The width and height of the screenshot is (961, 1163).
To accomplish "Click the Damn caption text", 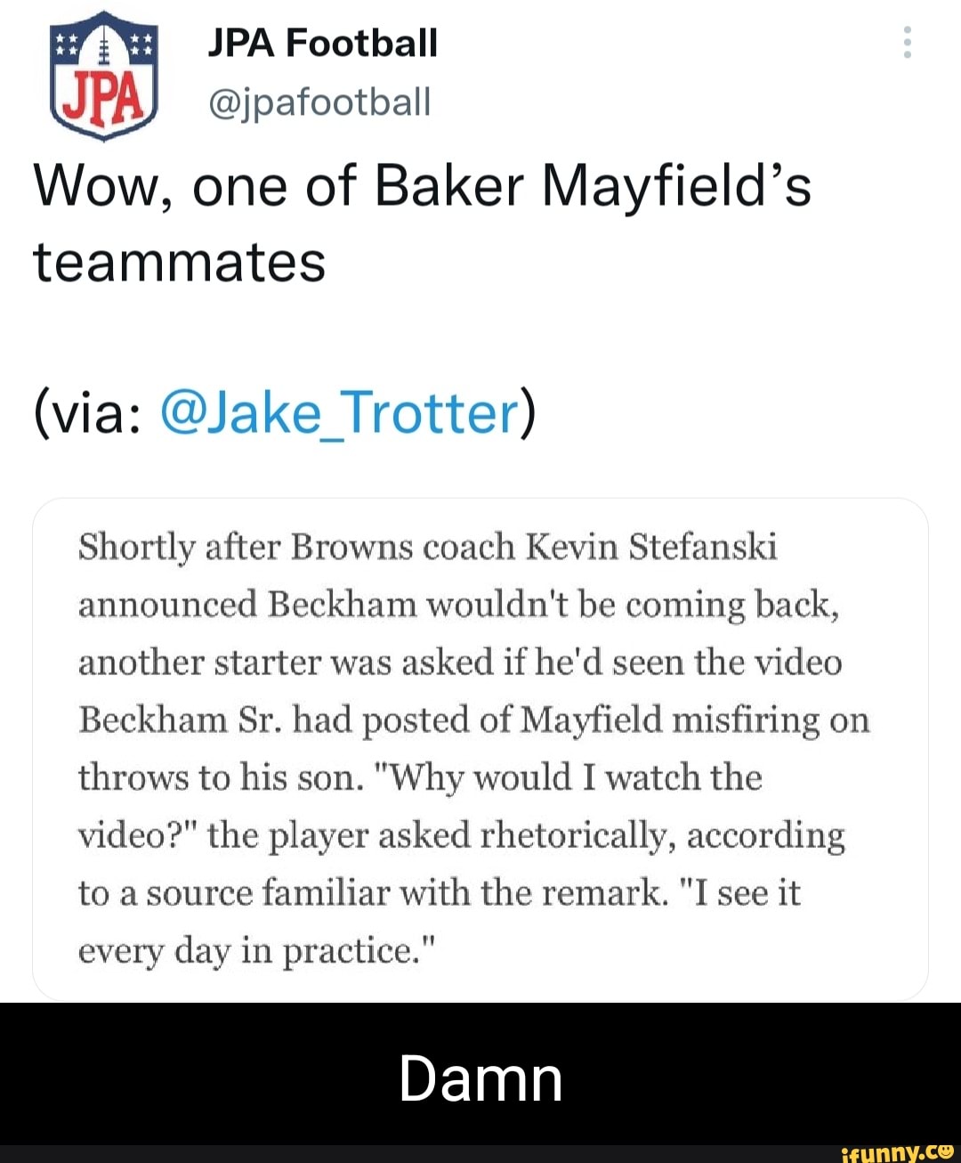I will click(480, 1079).
